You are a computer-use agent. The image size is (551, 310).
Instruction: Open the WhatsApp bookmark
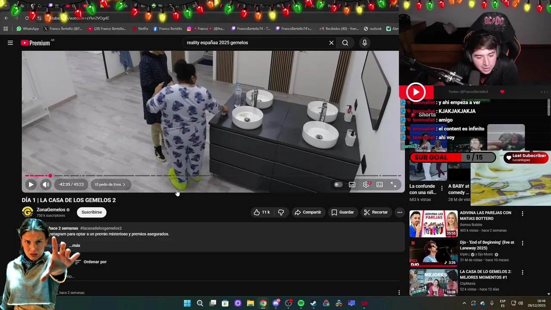point(28,29)
